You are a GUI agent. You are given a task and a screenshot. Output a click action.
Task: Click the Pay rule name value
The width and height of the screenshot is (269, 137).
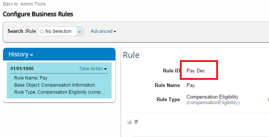click(x=191, y=85)
